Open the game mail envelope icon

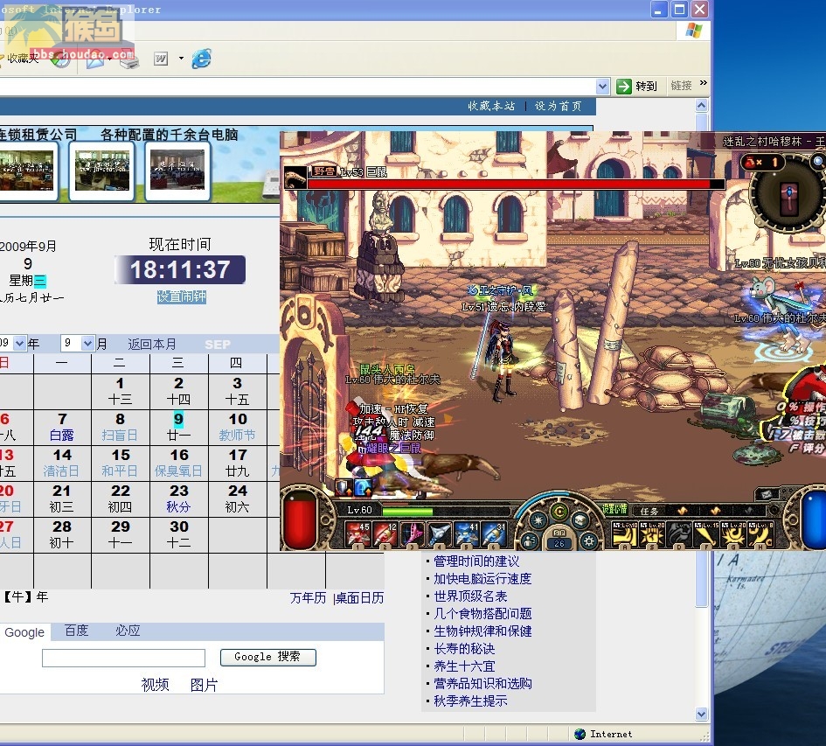[x=767, y=494]
